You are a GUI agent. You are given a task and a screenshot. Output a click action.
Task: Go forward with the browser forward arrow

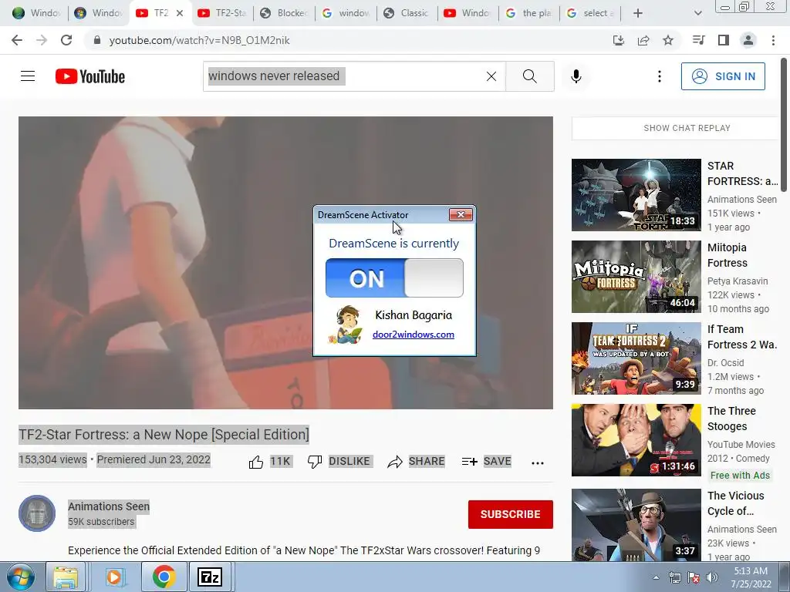[42, 40]
